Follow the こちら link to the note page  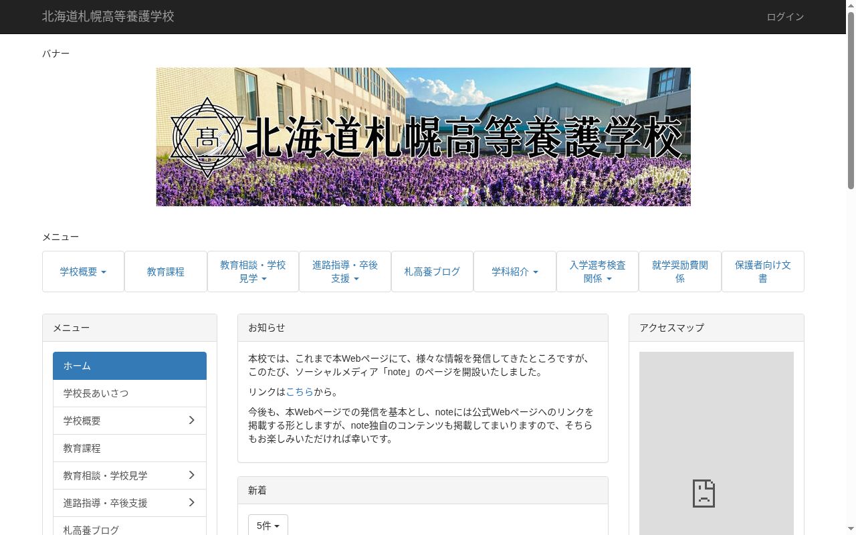[300, 392]
